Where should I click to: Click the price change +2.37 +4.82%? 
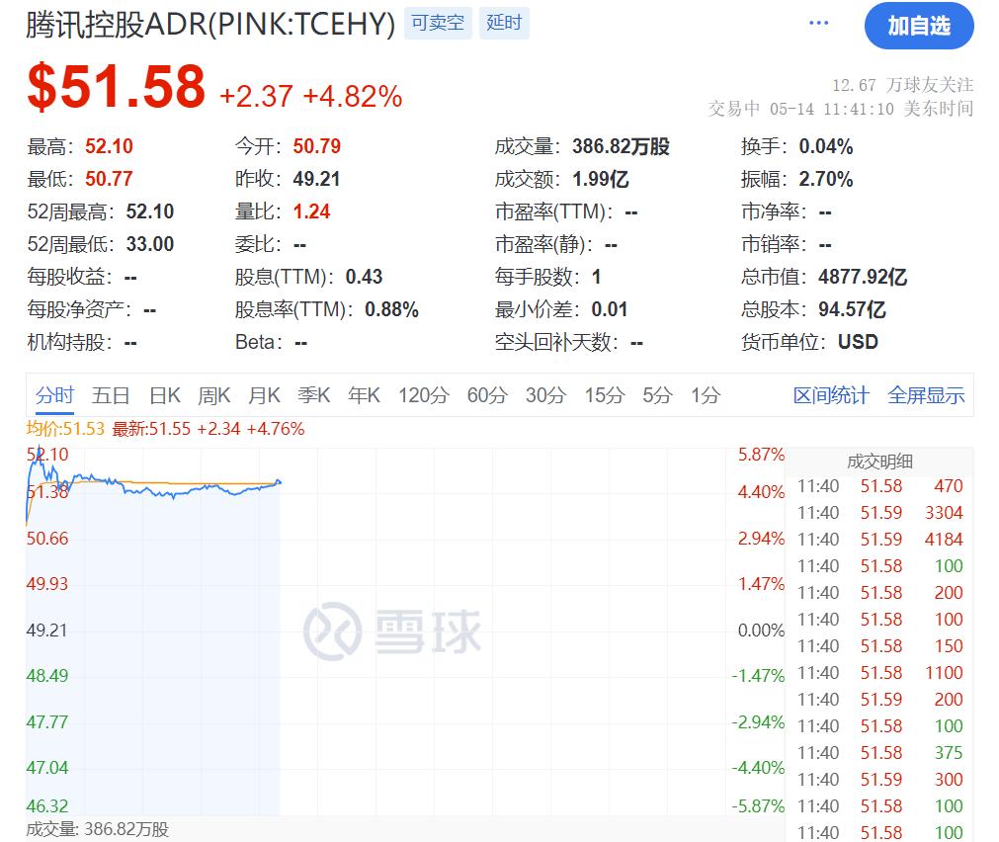click(311, 96)
